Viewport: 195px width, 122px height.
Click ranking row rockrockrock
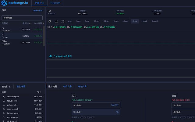click(x=22, y=109)
